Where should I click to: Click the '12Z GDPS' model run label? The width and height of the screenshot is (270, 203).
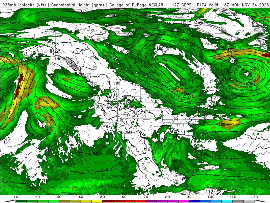pyautogui.click(x=182, y=5)
